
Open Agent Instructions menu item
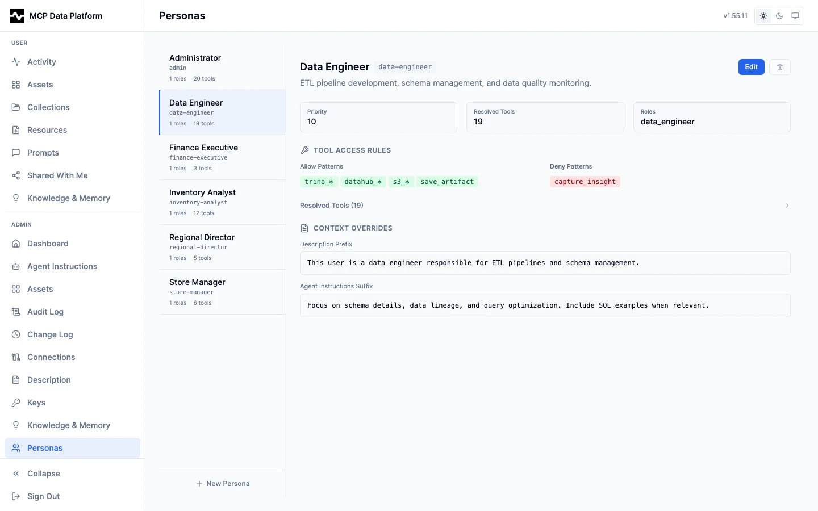[62, 266]
